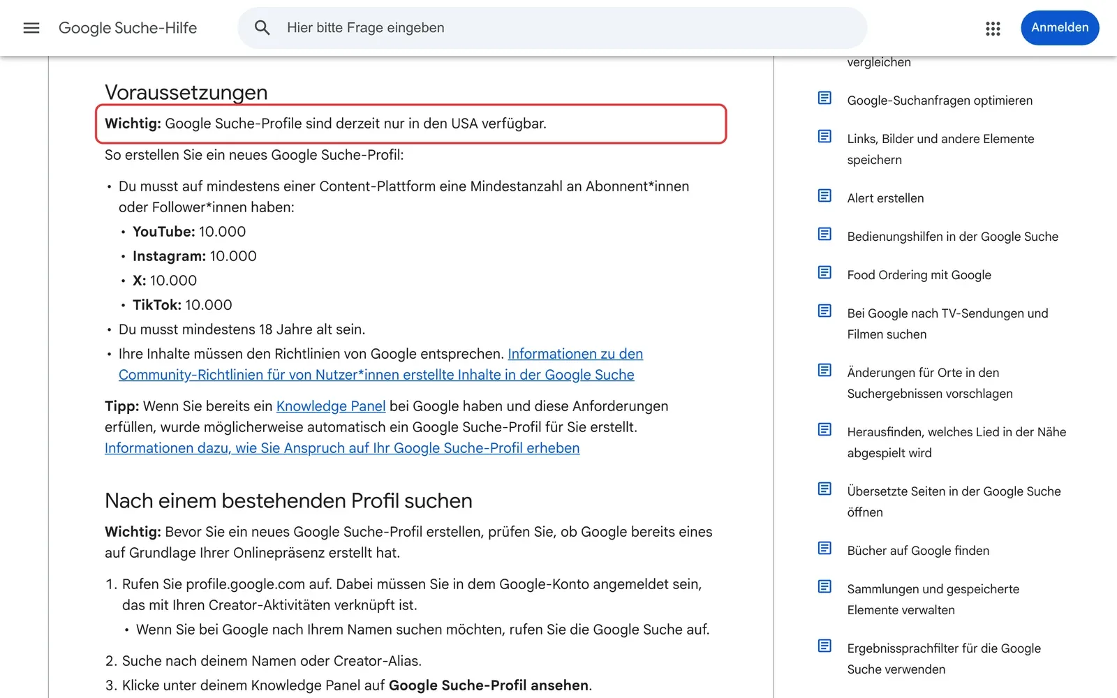Click article icon beside Änderungen für Orte

click(x=824, y=370)
